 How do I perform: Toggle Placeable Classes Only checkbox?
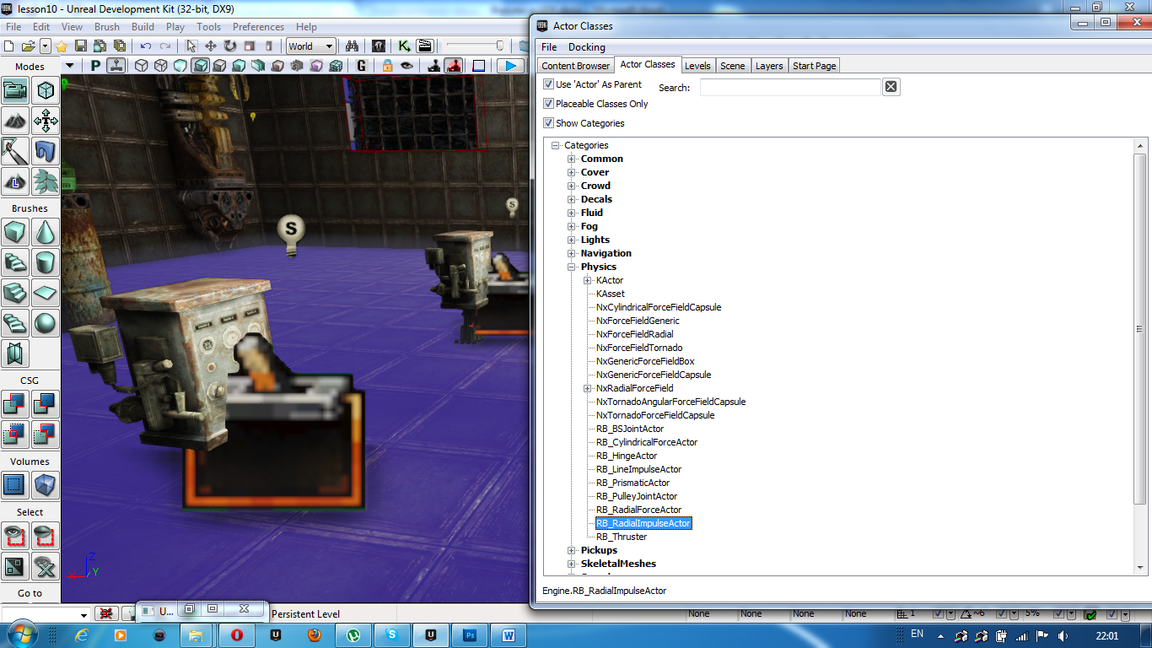tap(549, 104)
